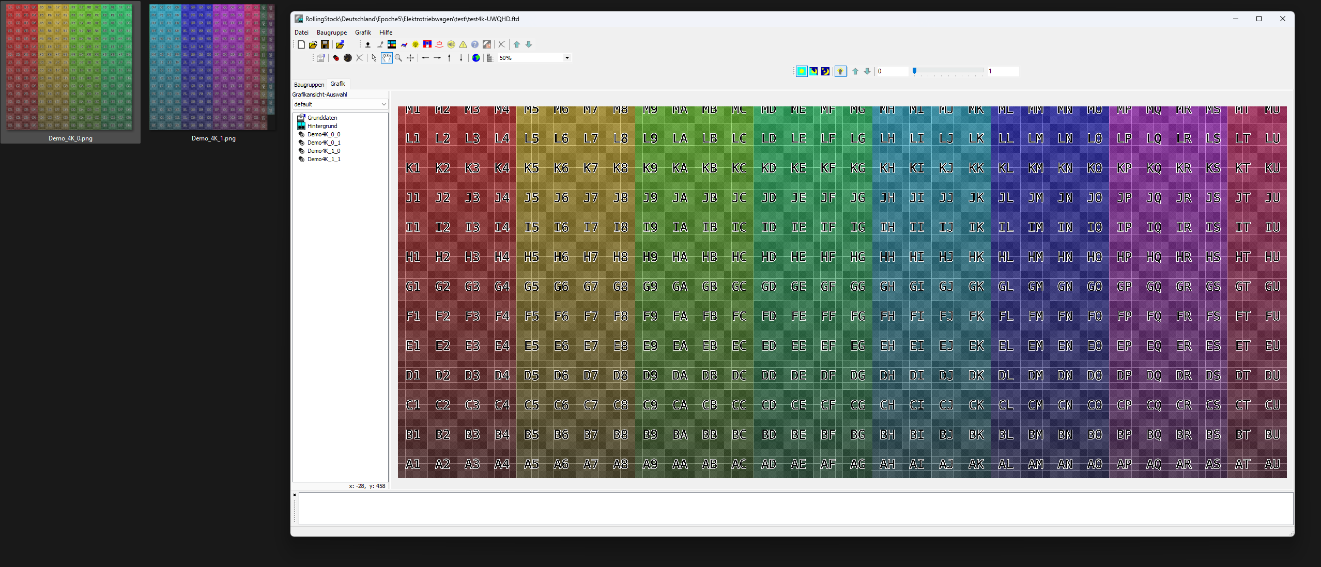The height and width of the screenshot is (567, 1321).
Task: Open the colored grid palette icon
Action: click(392, 44)
